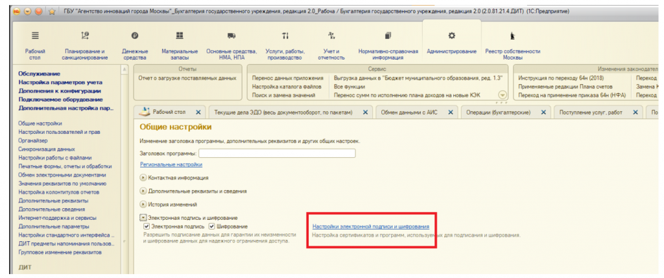Expand the История изменений group
This screenshot has height=278, width=664.
point(143,204)
